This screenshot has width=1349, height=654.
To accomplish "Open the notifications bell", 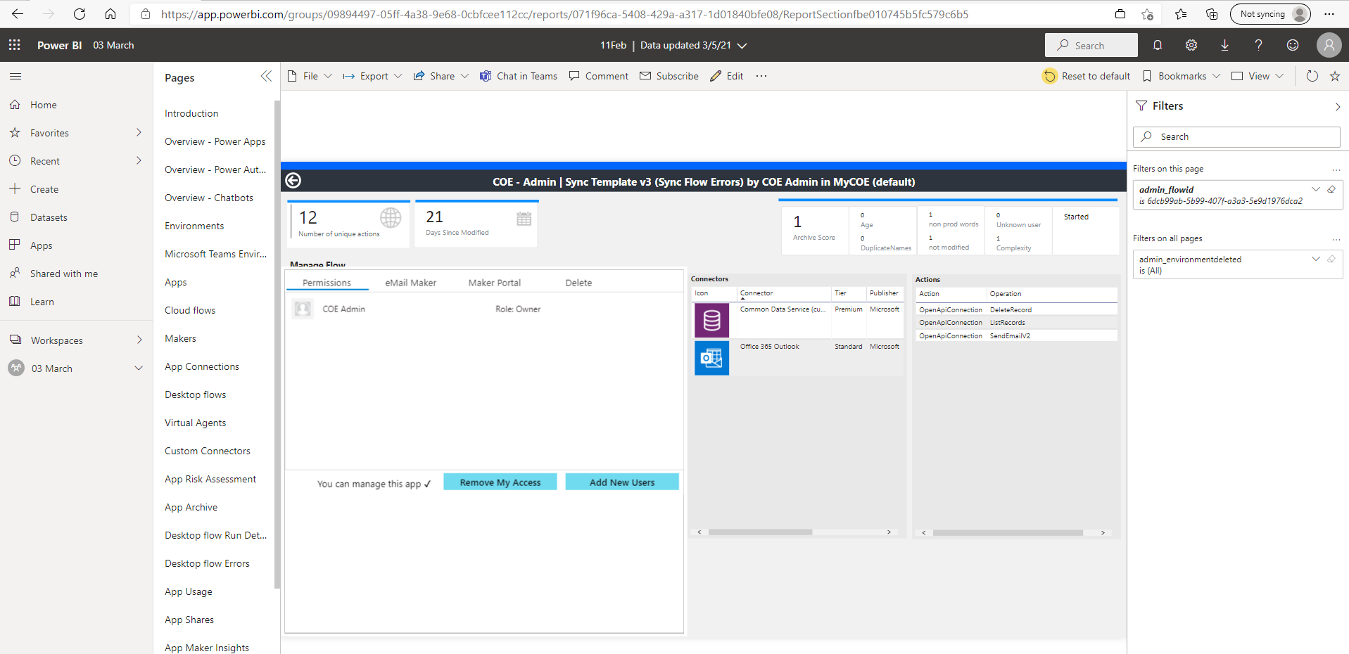I will pos(1157,45).
